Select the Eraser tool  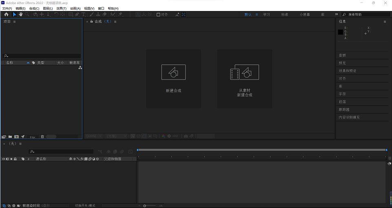(x=104, y=15)
